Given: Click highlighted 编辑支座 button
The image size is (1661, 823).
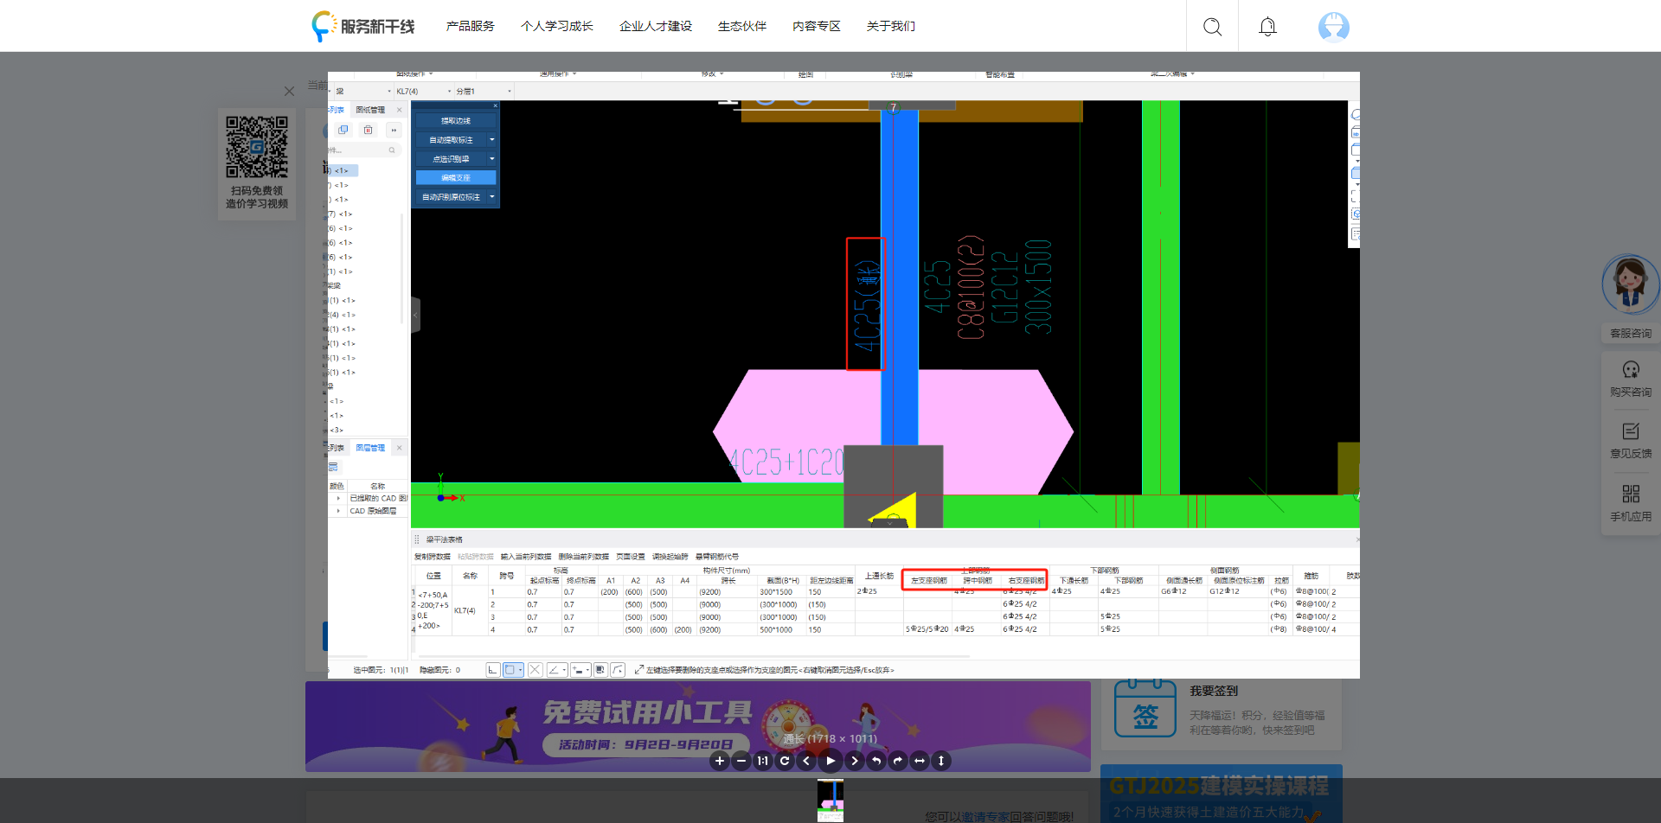Looking at the screenshot, I should coord(456,178).
